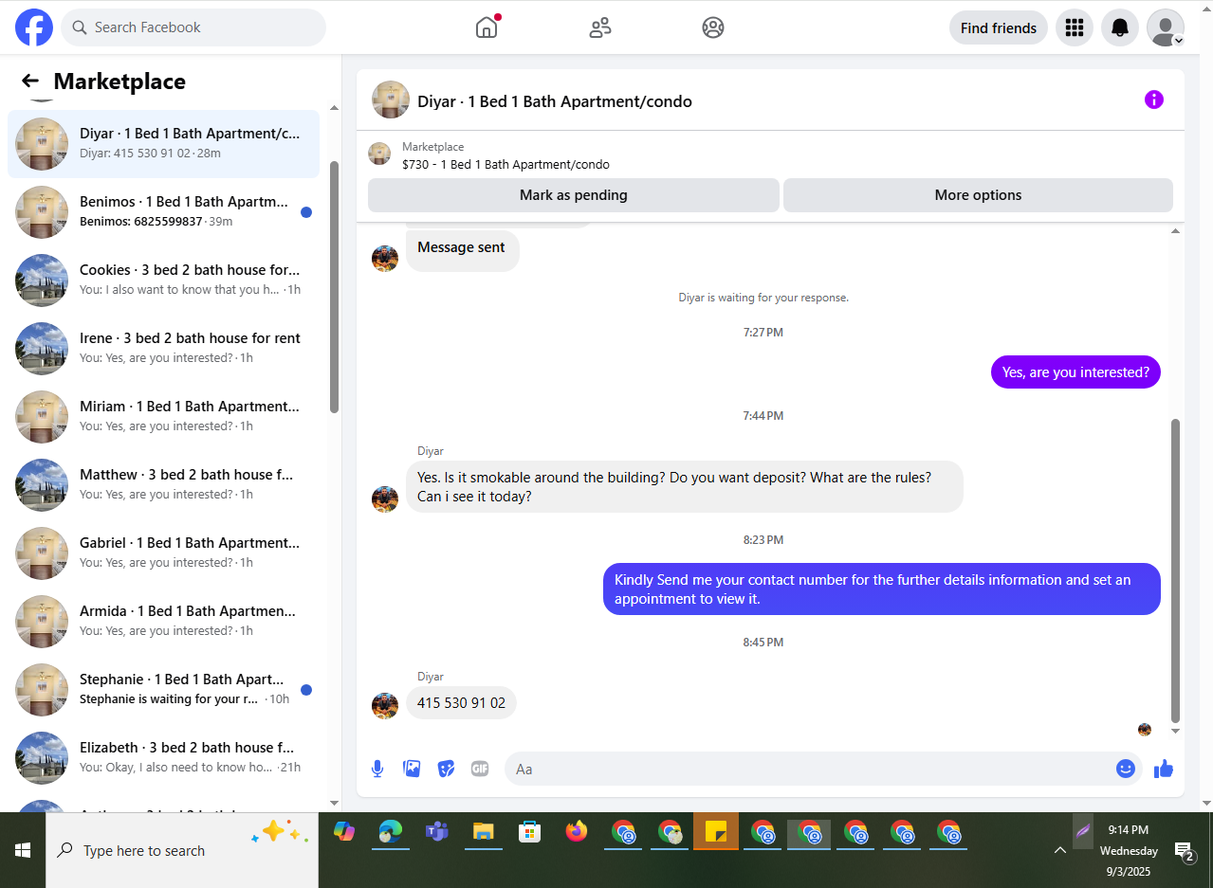Open Armida conversation in the list
The image size is (1213, 888).
point(163,622)
